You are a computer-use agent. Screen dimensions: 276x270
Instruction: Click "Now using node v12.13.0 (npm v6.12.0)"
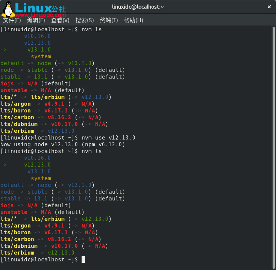pyautogui.click(x=62, y=144)
